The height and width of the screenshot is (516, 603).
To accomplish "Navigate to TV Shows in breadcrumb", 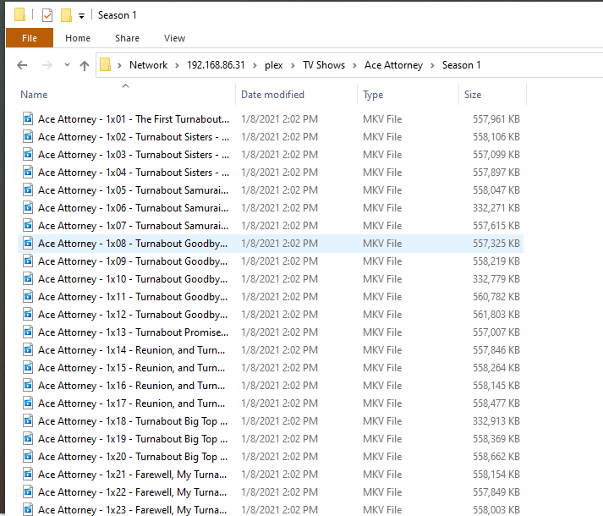I will (324, 65).
